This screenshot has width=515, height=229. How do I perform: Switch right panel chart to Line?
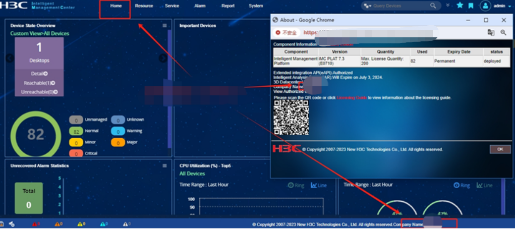(485, 185)
